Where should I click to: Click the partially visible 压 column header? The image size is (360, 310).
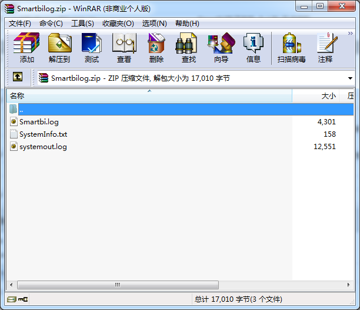tap(346, 95)
